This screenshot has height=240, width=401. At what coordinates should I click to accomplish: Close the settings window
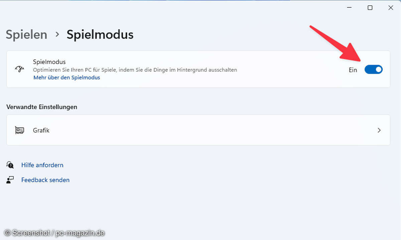[x=391, y=8]
